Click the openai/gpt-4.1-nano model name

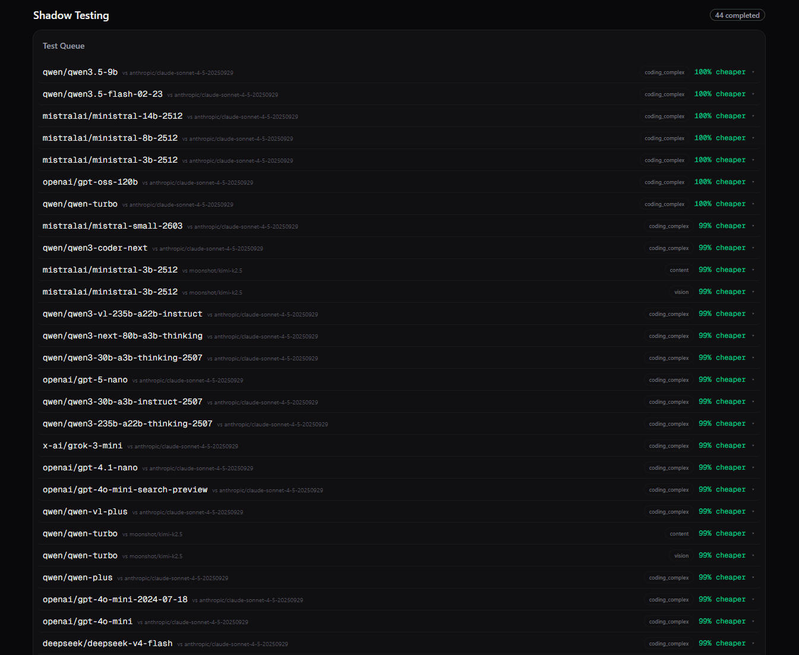point(90,467)
